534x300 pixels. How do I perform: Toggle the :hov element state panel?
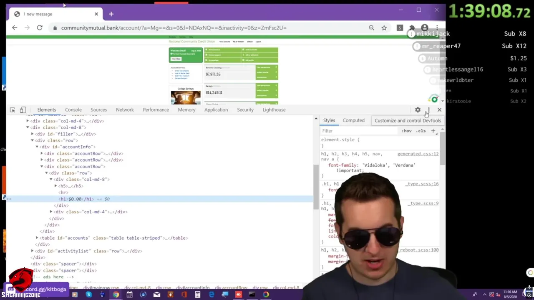pos(406,131)
